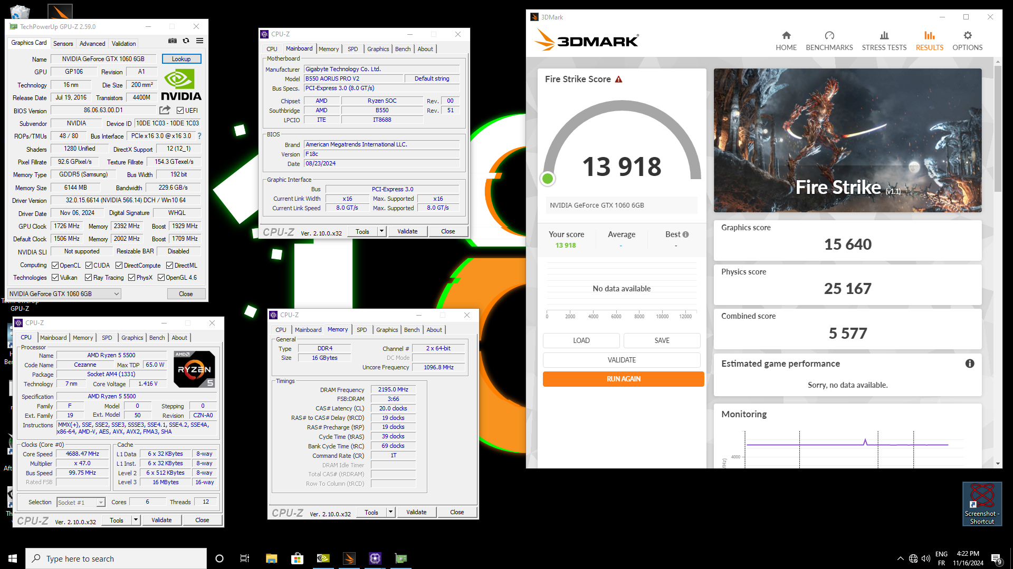Click the CPU-Z taskbar icon
This screenshot has height=569, width=1013.
[x=375, y=558]
